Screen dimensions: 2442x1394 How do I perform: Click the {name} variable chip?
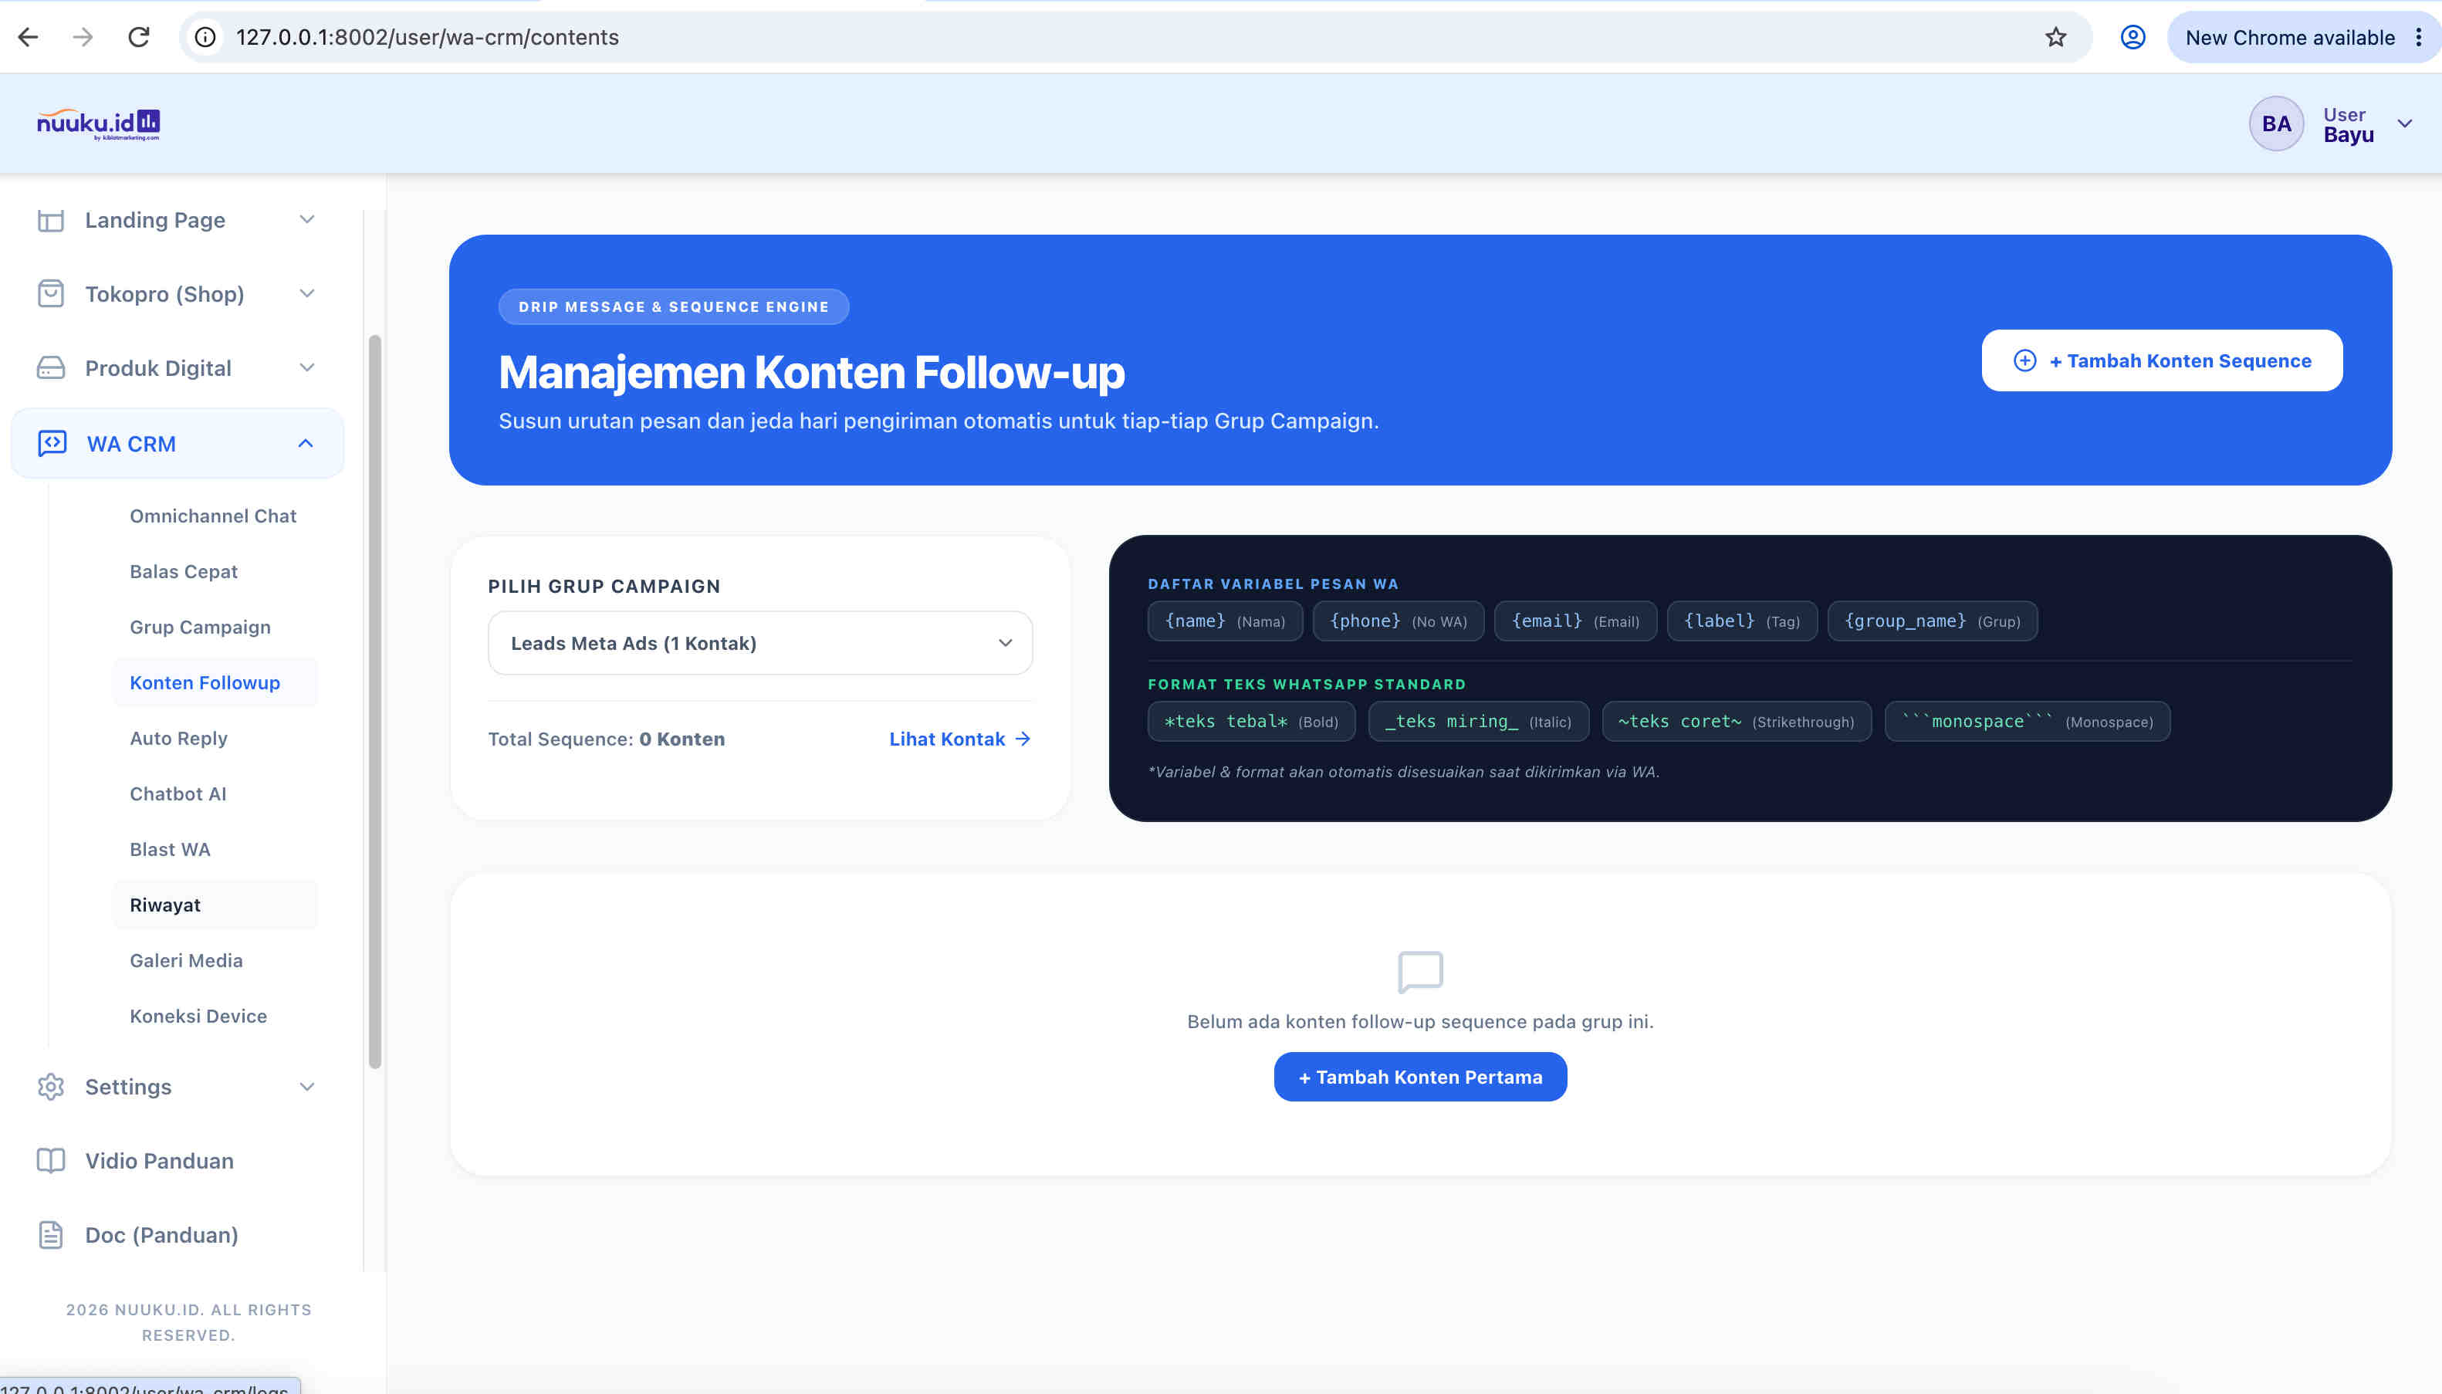(x=1224, y=621)
